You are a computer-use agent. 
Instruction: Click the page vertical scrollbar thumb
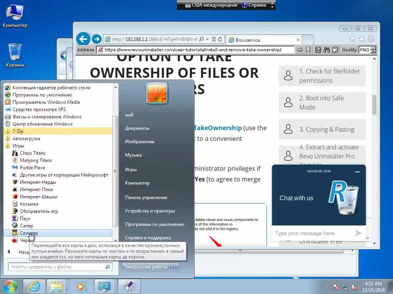tap(374, 105)
